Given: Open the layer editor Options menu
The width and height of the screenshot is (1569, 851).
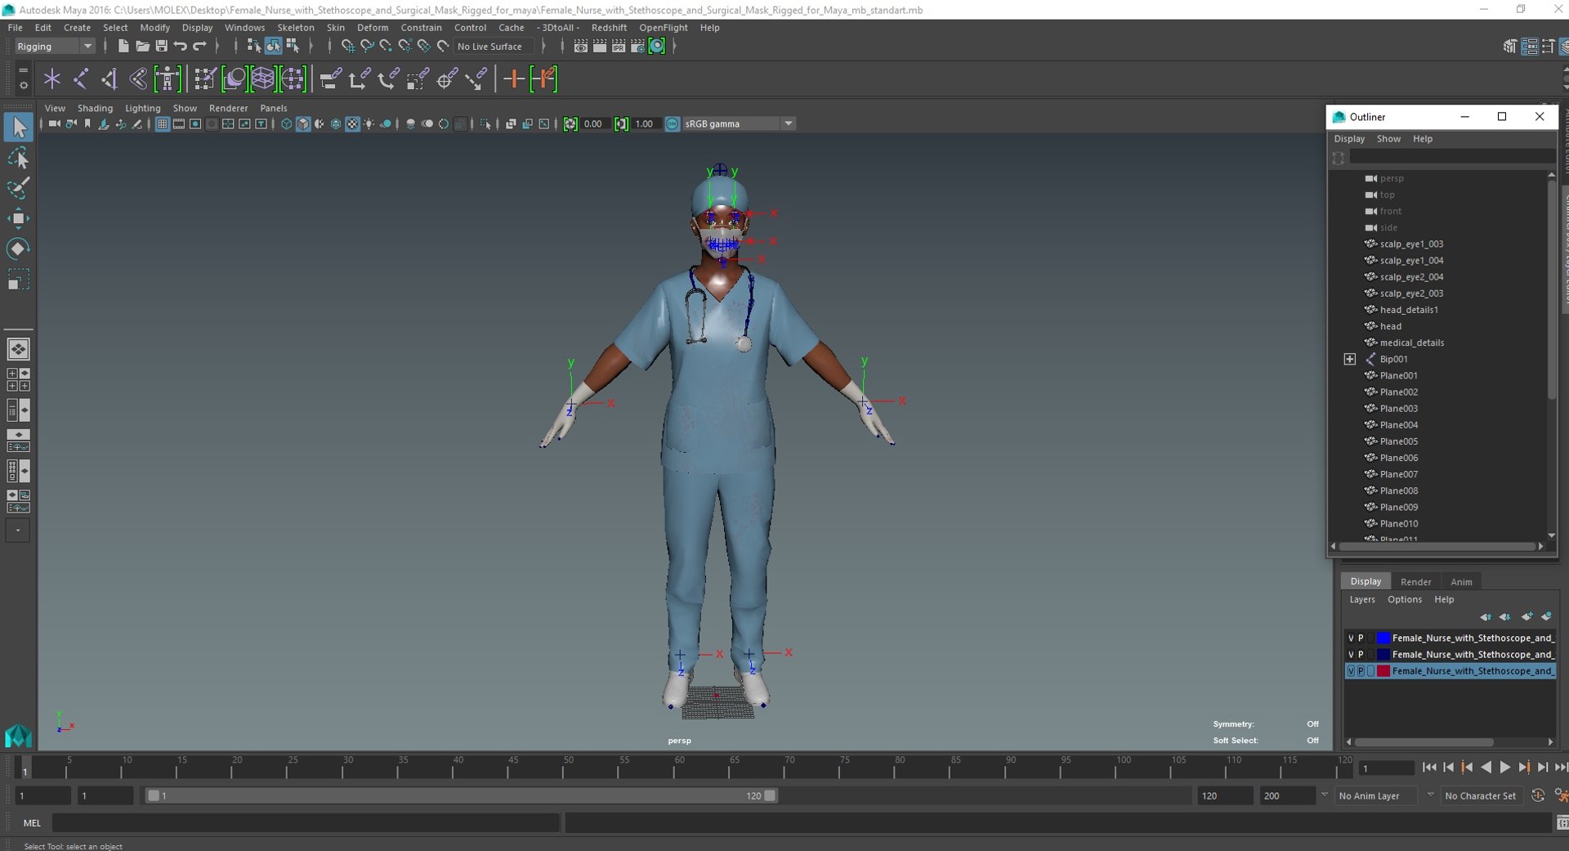Looking at the screenshot, I should (x=1405, y=600).
